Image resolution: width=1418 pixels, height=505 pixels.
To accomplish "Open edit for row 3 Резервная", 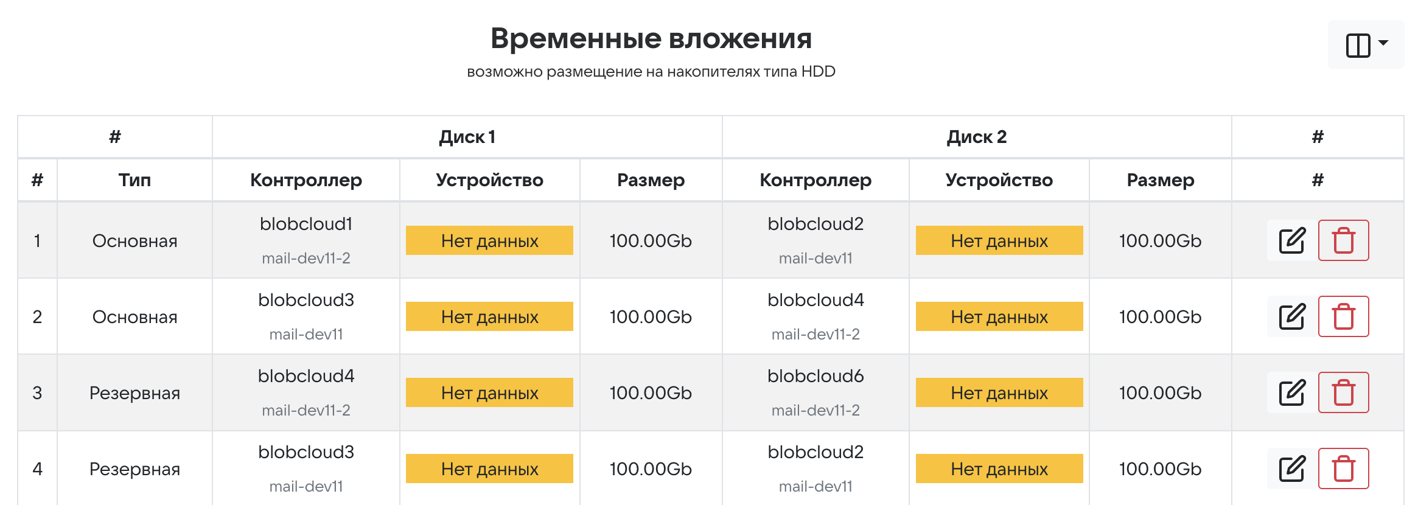I will coord(1291,392).
